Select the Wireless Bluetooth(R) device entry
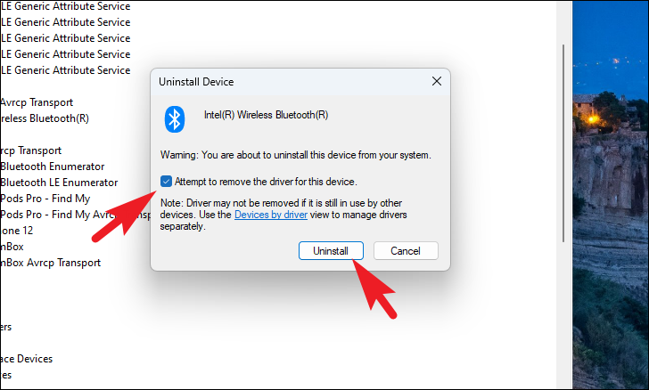Viewport: 649px width, 390px height. pos(45,118)
